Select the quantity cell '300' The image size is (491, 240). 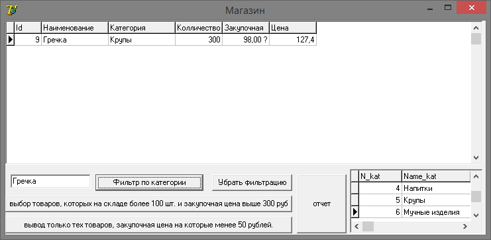[x=199, y=40]
